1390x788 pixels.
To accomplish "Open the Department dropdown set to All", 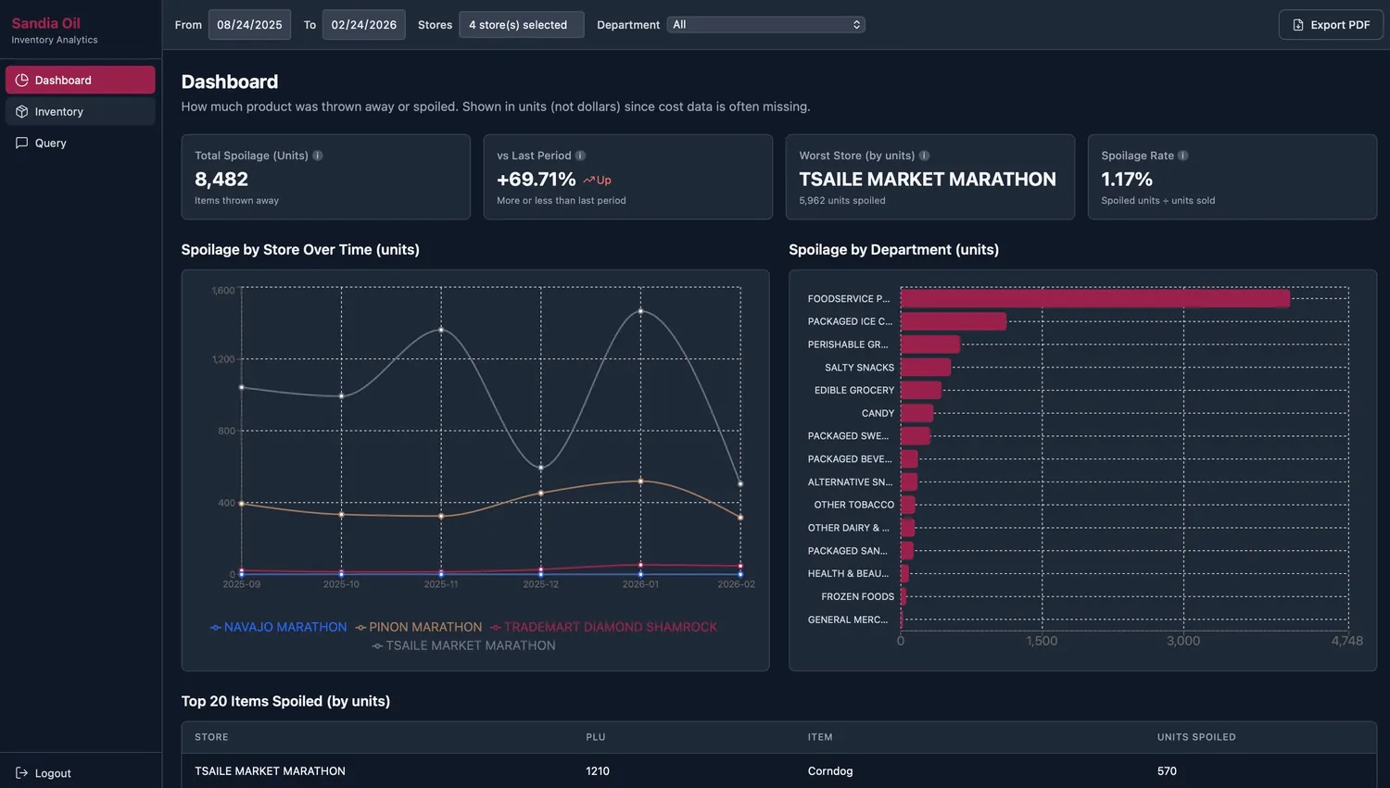I will click(765, 24).
